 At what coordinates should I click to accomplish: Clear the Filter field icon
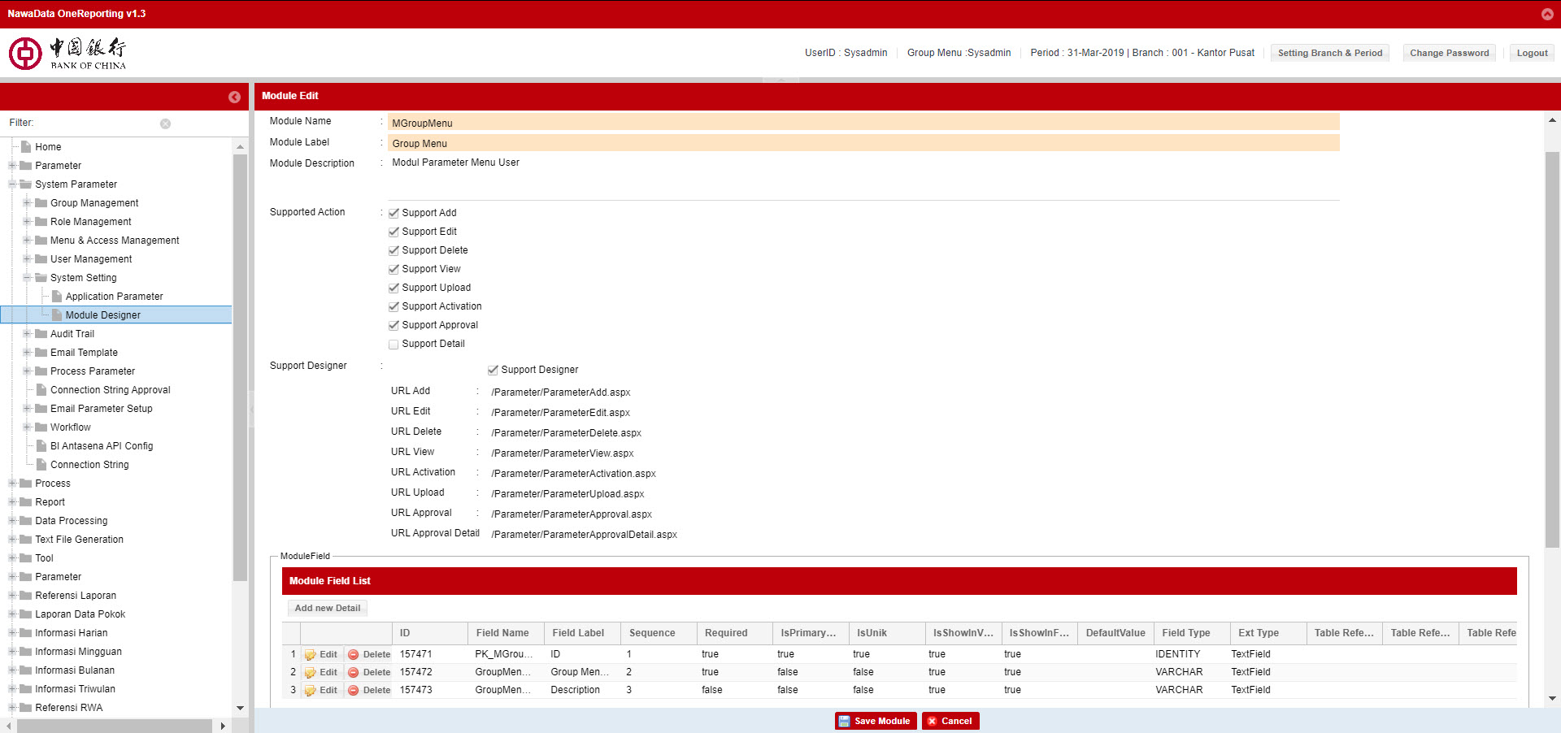pyautogui.click(x=165, y=124)
